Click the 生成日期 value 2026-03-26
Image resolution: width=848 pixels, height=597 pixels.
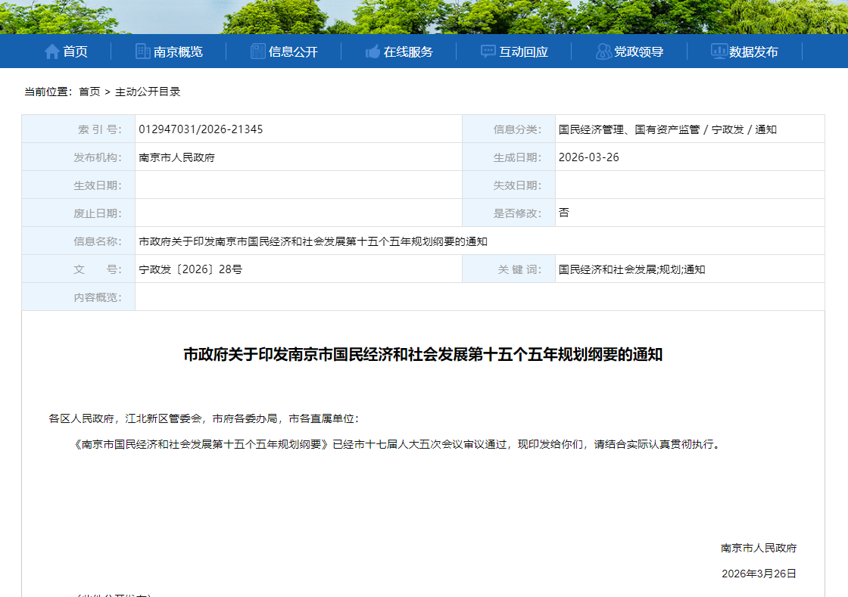(x=583, y=157)
